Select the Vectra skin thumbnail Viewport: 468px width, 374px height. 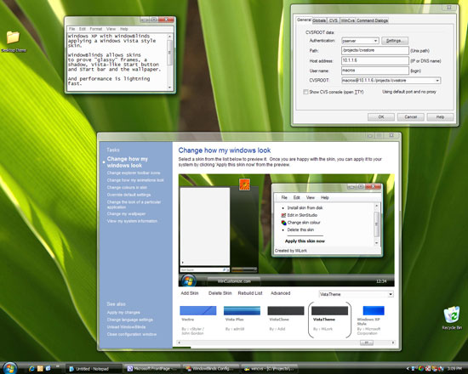[x=198, y=310]
